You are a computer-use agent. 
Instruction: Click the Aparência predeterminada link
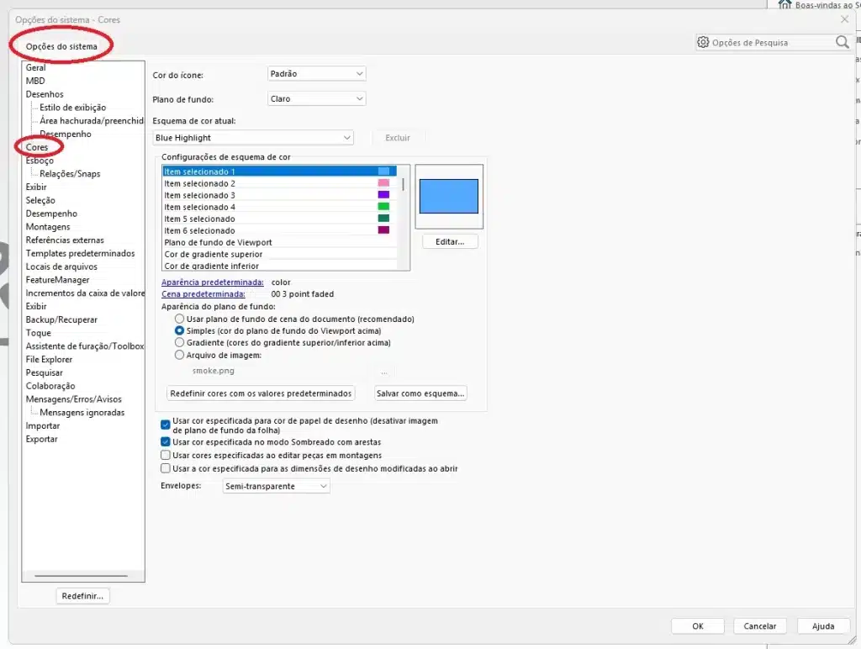click(213, 282)
